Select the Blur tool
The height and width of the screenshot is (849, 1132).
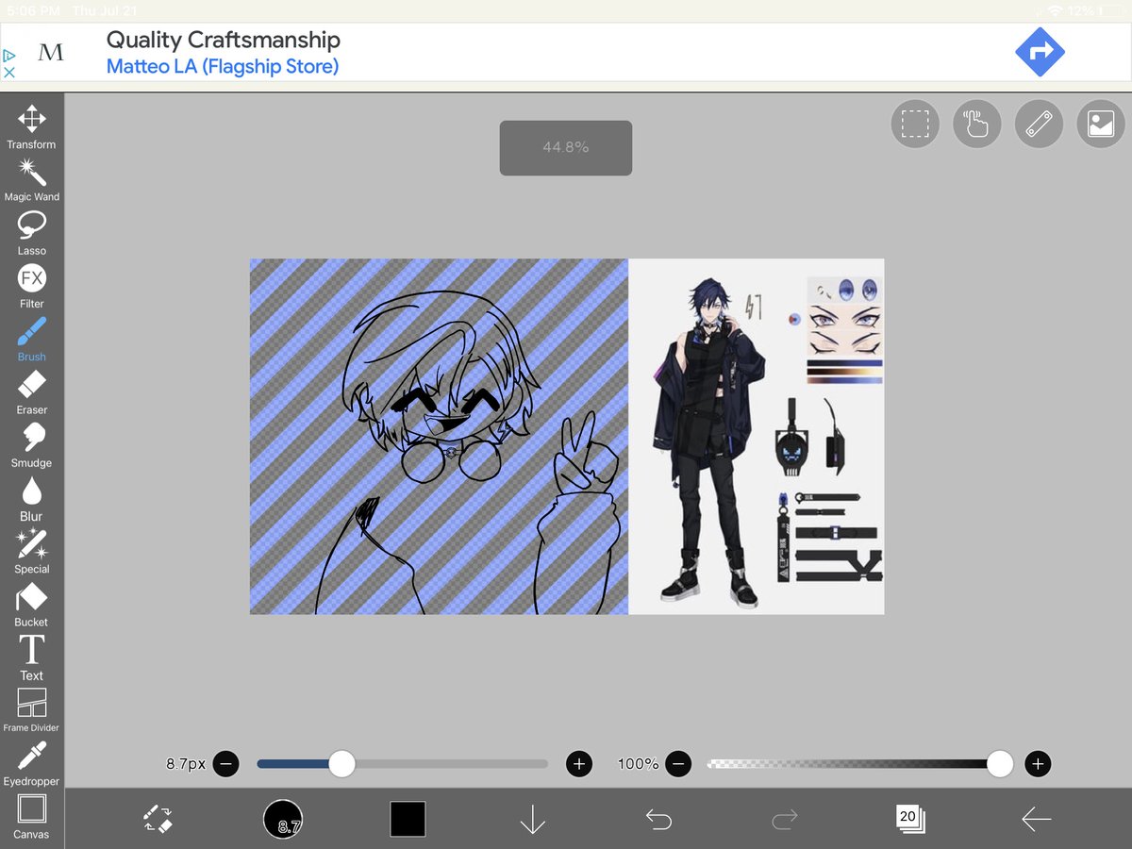point(31,498)
